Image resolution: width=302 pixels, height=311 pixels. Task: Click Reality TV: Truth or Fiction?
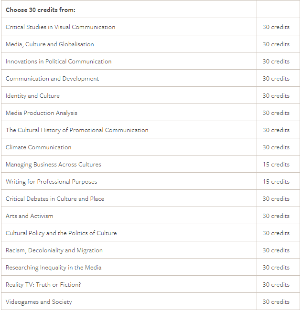[x=43, y=285]
